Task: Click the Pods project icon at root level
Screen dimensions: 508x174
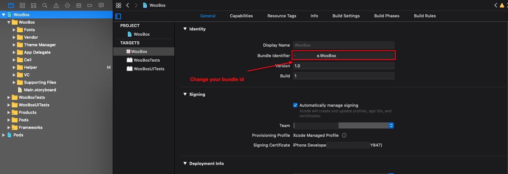Action: coord(9,135)
